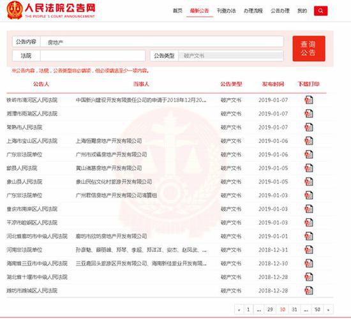Click court name 重庆市南岸区人民法院
Screen dimensions: 351x319
pos(32,209)
